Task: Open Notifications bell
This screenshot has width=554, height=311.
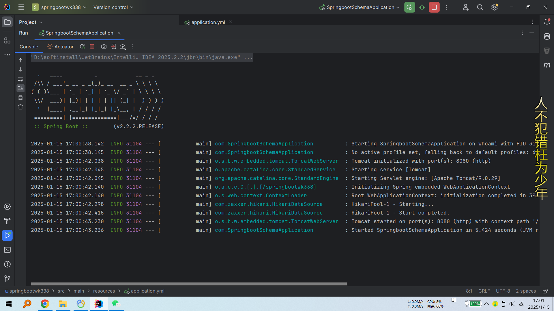Action: (x=547, y=22)
